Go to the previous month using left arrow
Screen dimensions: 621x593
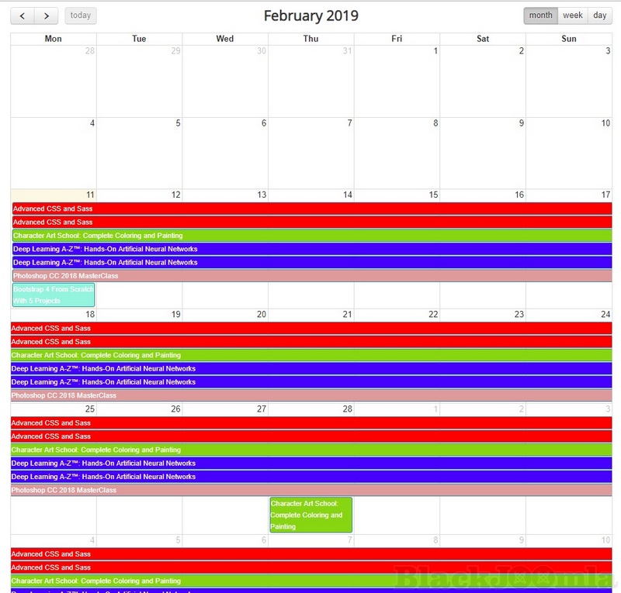(x=23, y=16)
